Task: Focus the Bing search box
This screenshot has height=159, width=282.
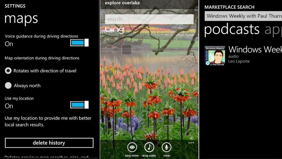Action: tap(149, 19)
